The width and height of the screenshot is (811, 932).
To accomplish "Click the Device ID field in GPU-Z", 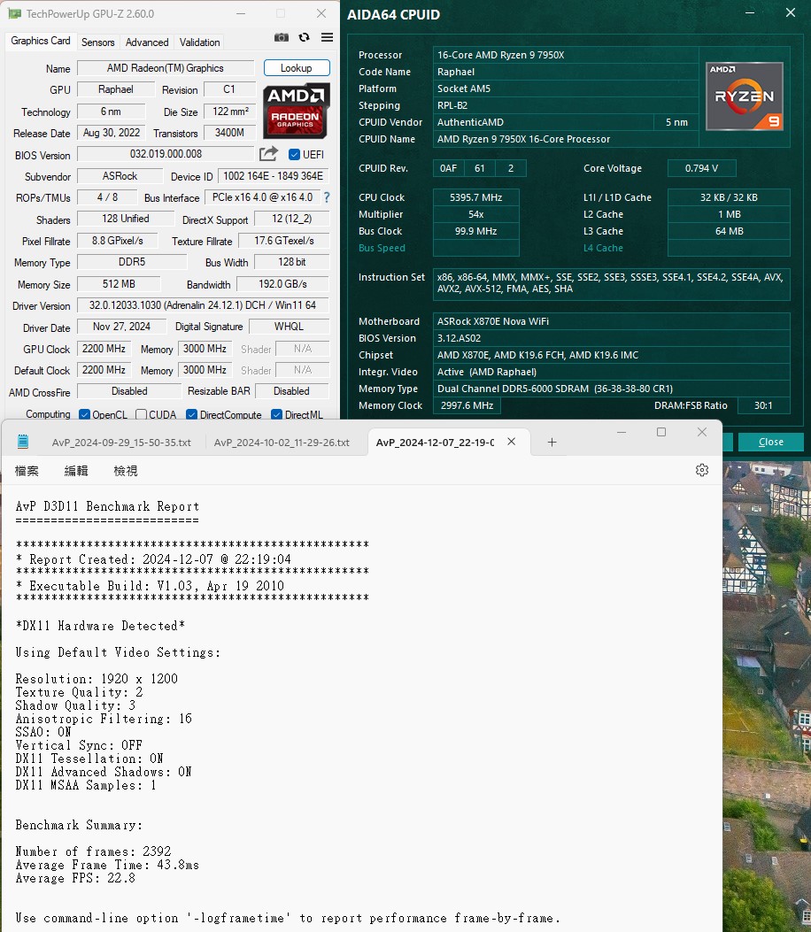I will [273, 176].
